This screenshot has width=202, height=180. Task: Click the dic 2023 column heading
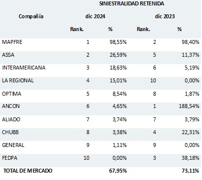pyautogui.click(x=165, y=16)
